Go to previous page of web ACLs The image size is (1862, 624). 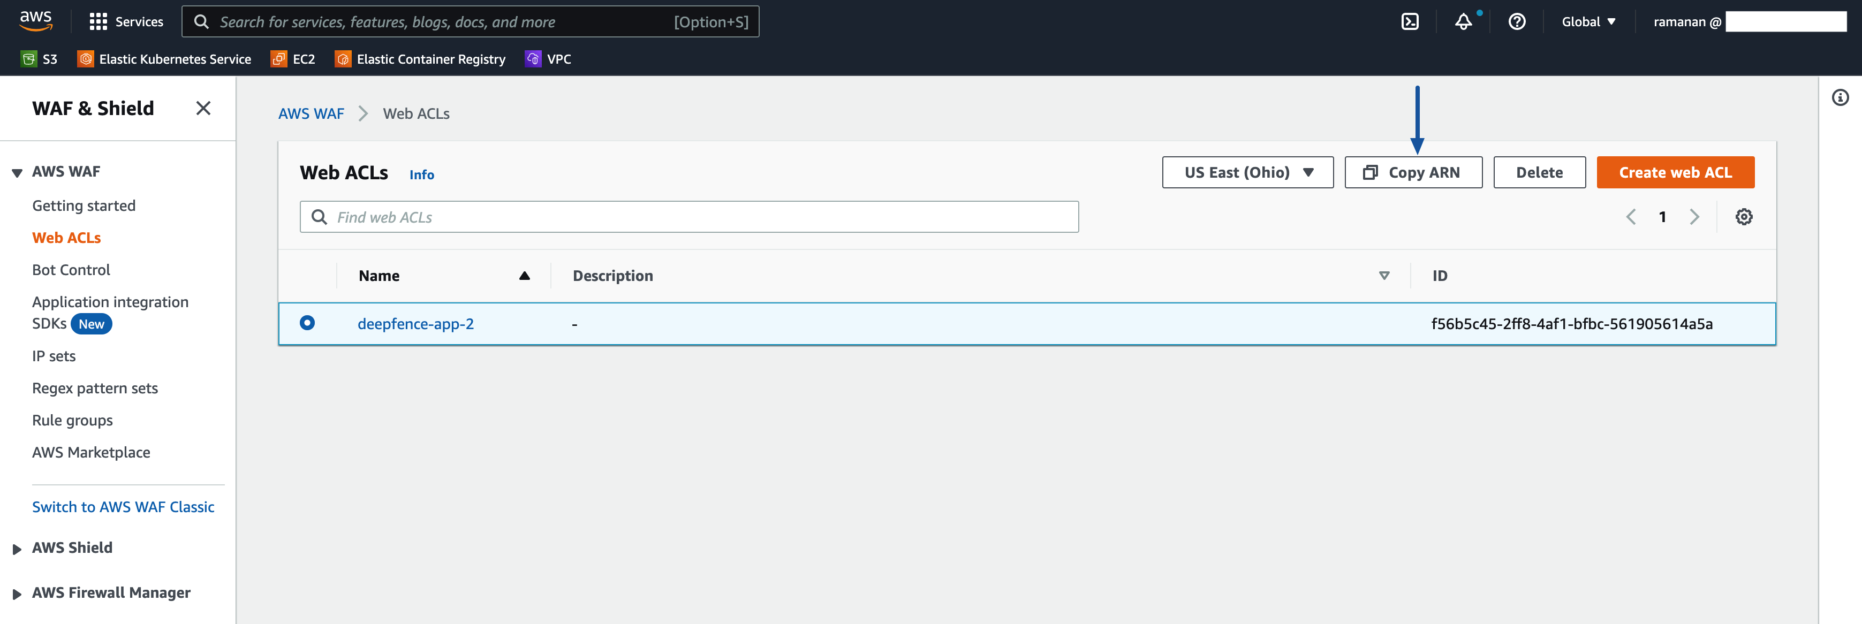[x=1631, y=217]
